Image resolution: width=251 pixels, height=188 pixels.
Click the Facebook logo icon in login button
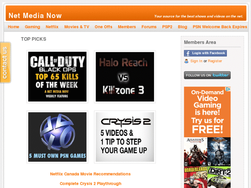point(188,53)
